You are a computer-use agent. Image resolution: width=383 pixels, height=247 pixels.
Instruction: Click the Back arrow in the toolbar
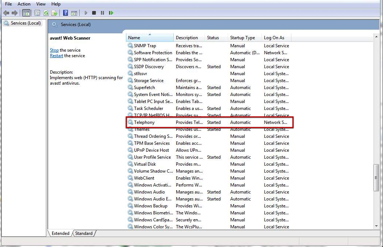pyautogui.click(x=6, y=13)
